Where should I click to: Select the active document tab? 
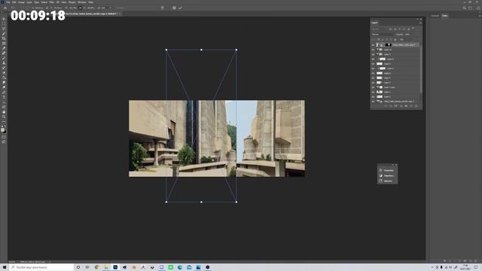point(93,14)
